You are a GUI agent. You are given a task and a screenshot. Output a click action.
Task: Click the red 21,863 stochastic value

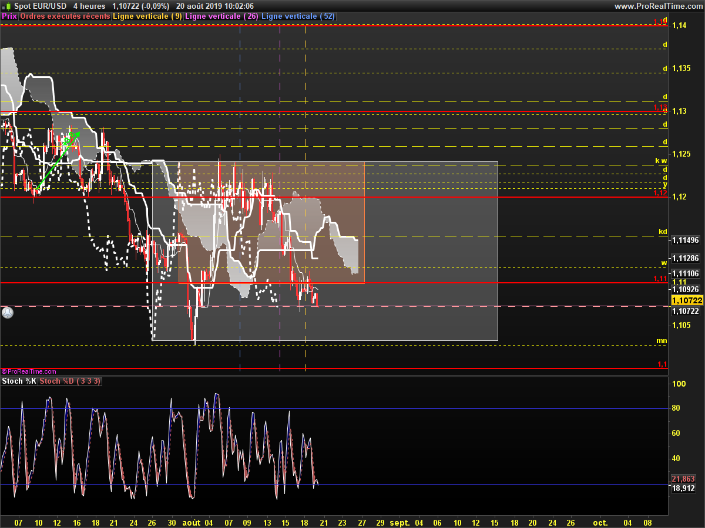[x=684, y=479]
